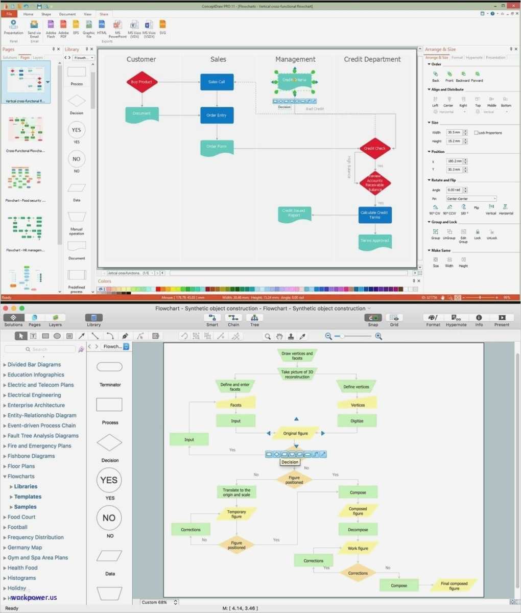Click UnGroup in Group and Lock section
521x613 pixels.
click(x=449, y=232)
